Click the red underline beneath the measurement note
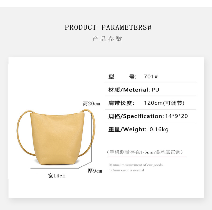 tap(147, 157)
